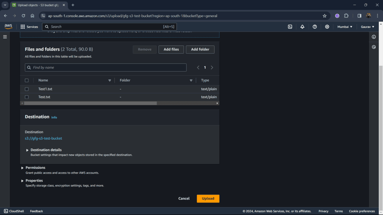Open the Privacy link

click(x=323, y=211)
